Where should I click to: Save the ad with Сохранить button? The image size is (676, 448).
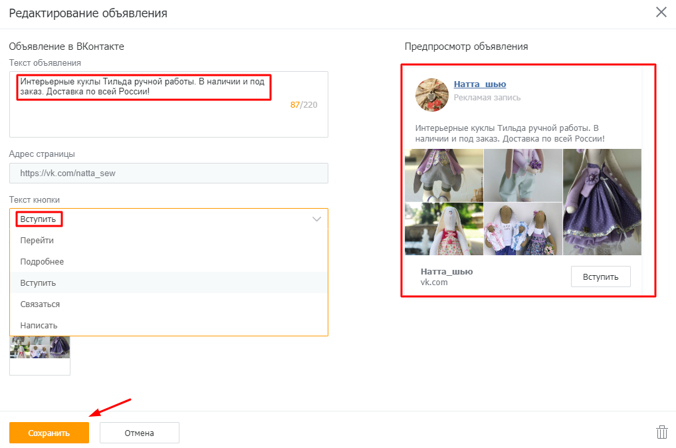click(x=49, y=433)
